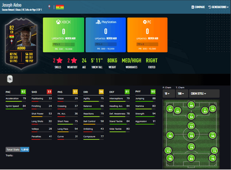Viewport: 231px width, 170px height.
Task: Click the Traits label
Action: click(10, 155)
